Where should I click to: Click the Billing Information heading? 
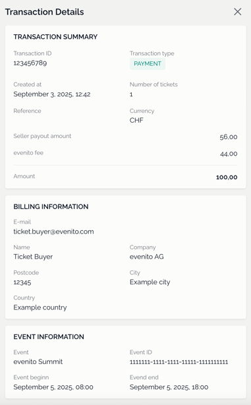point(51,206)
